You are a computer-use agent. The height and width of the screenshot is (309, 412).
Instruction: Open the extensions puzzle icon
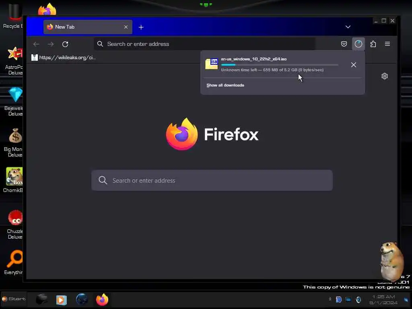tap(373, 44)
